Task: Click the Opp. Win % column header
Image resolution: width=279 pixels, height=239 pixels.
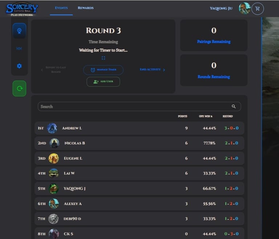Action: pyautogui.click(x=206, y=116)
